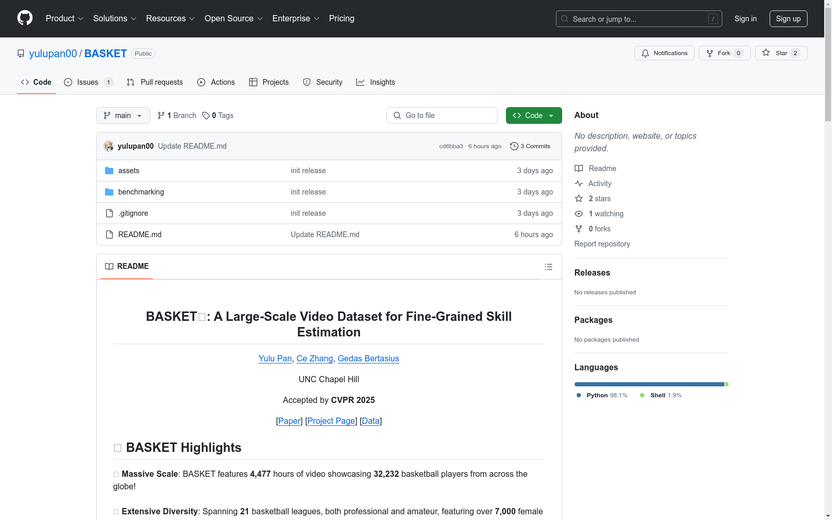Click the README.md file icon
The width and height of the screenshot is (832, 520).
pyautogui.click(x=109, y=235)
